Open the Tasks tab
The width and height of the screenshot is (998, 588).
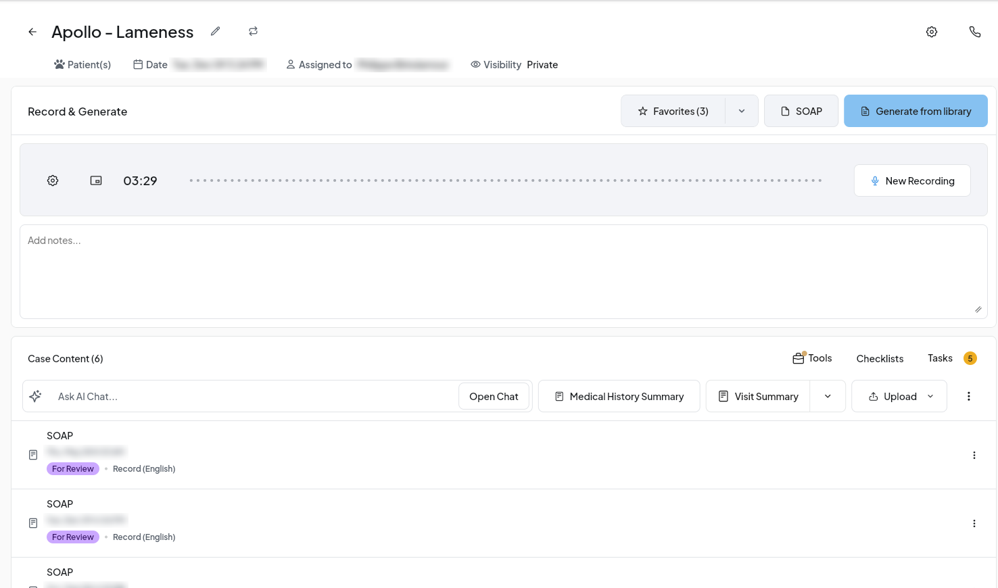click(x=940, y=358)
